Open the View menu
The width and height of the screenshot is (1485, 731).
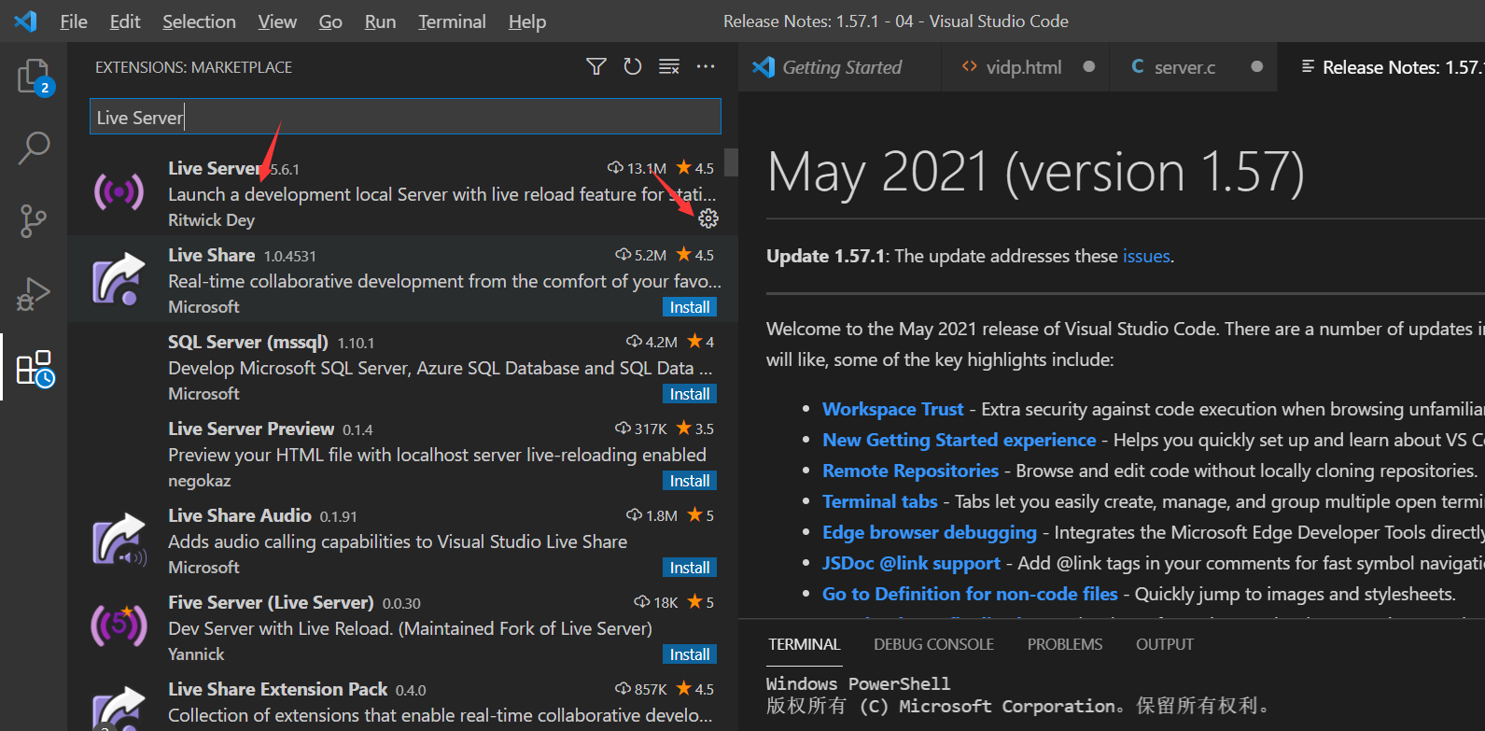coord(277,21)
